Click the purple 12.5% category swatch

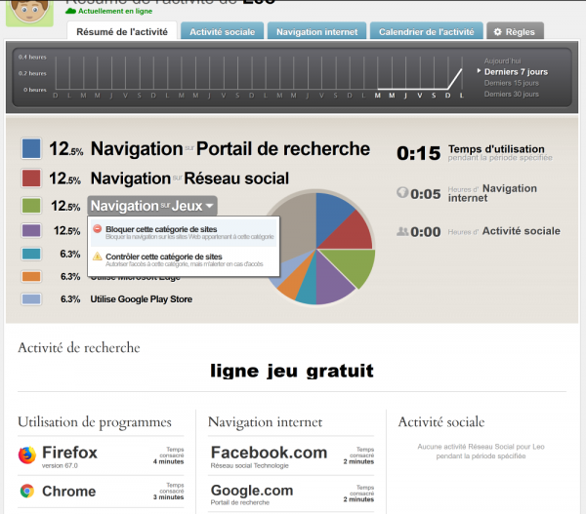[31, 230]
